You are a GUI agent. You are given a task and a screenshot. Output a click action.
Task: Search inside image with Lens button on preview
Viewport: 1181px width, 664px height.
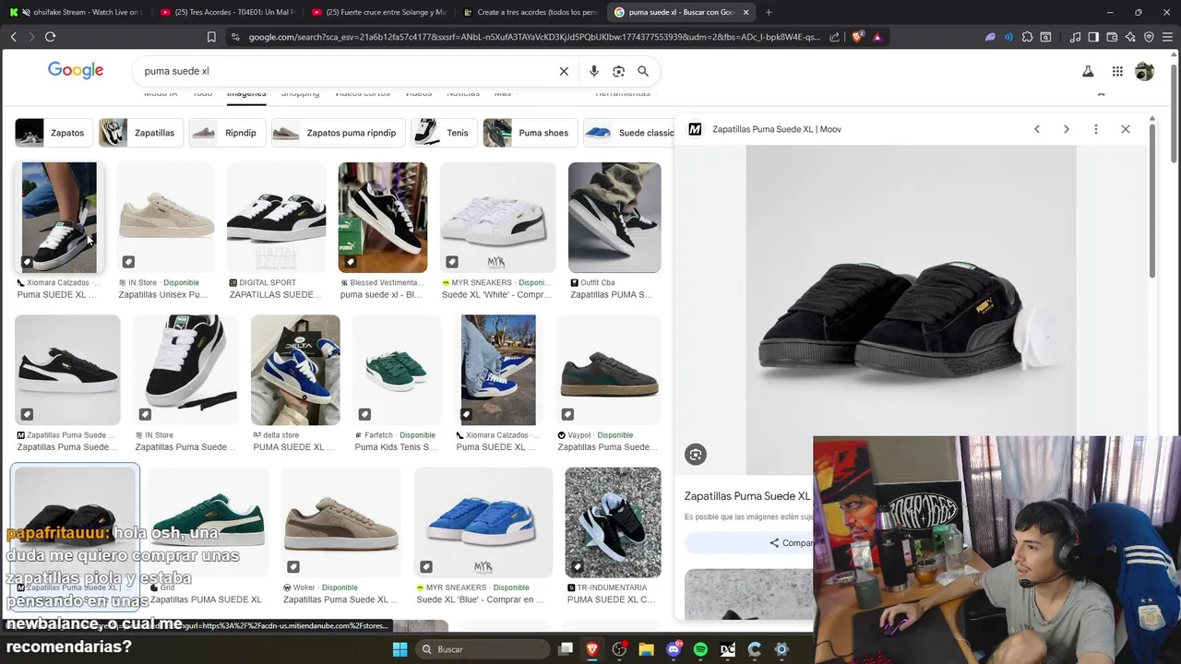click(x=696, y=454)
